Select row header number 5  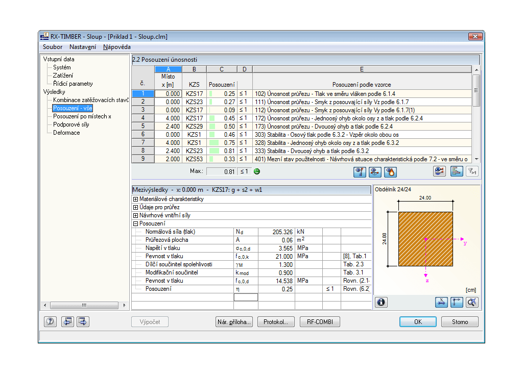coord(143,127)
